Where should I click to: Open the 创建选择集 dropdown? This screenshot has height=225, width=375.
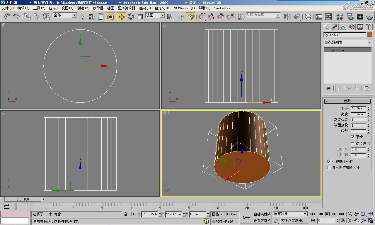pos(278,15)
